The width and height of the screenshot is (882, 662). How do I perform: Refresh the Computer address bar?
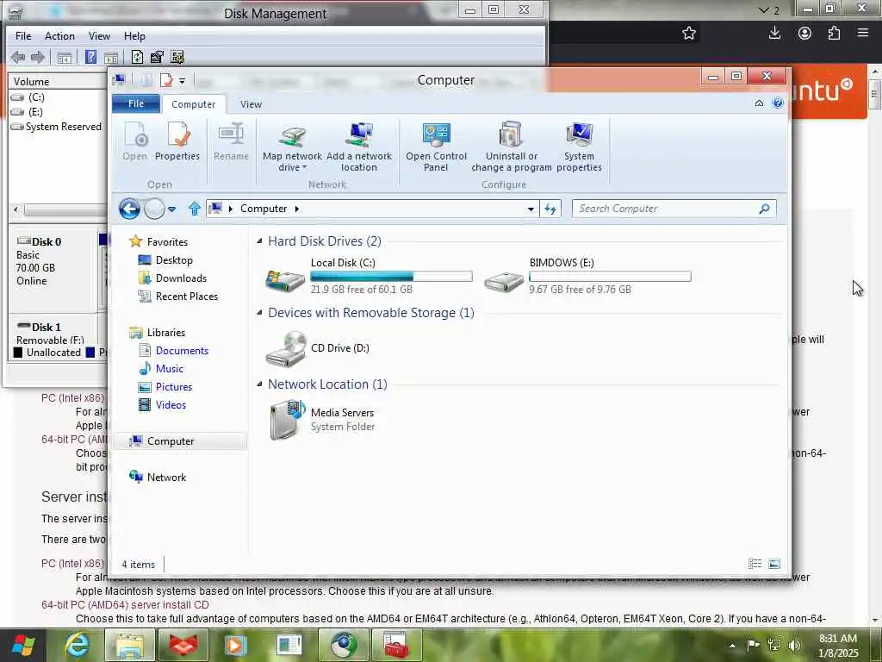pos(550,209)
